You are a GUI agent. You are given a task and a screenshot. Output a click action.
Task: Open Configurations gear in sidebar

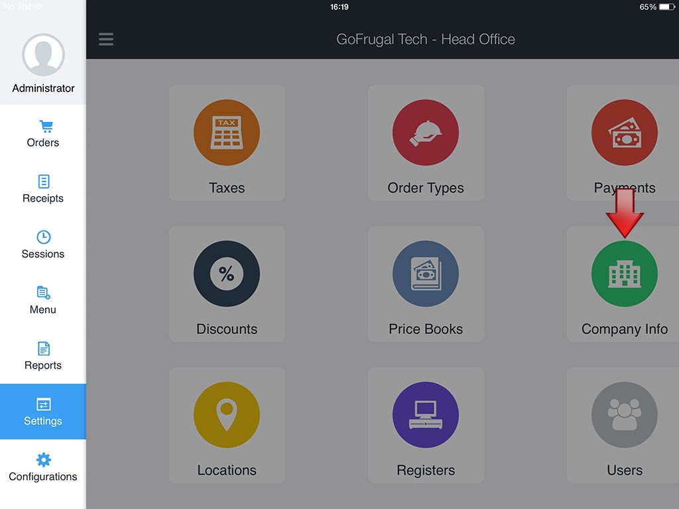[x=43, y=468]
